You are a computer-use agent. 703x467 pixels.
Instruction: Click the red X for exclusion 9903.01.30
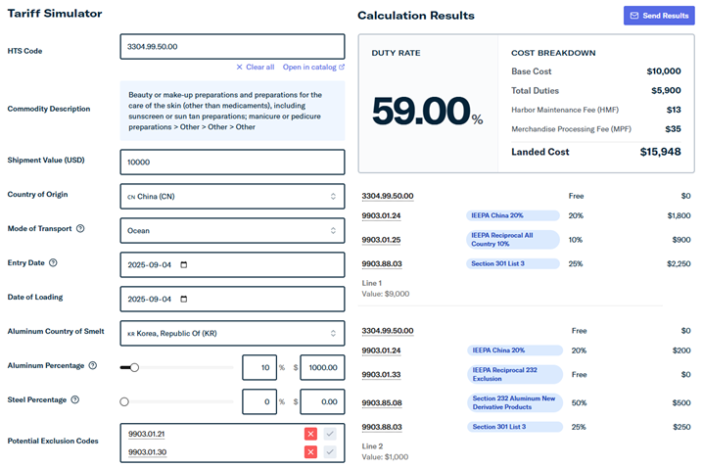click(x=310, y=451)
